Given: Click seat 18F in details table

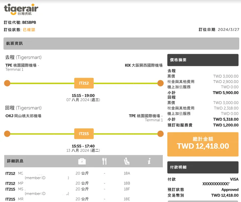Looking at the screenshot, I should click(x=127, y=189).
